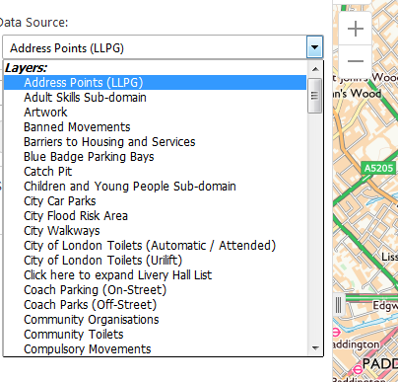Click here to expand Livery Hall List
Screen dimensions: 398x382
155,275
